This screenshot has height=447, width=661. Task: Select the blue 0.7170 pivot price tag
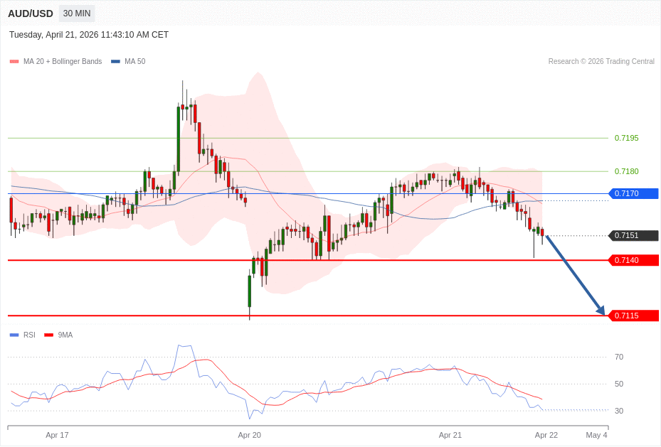[633, 193]
